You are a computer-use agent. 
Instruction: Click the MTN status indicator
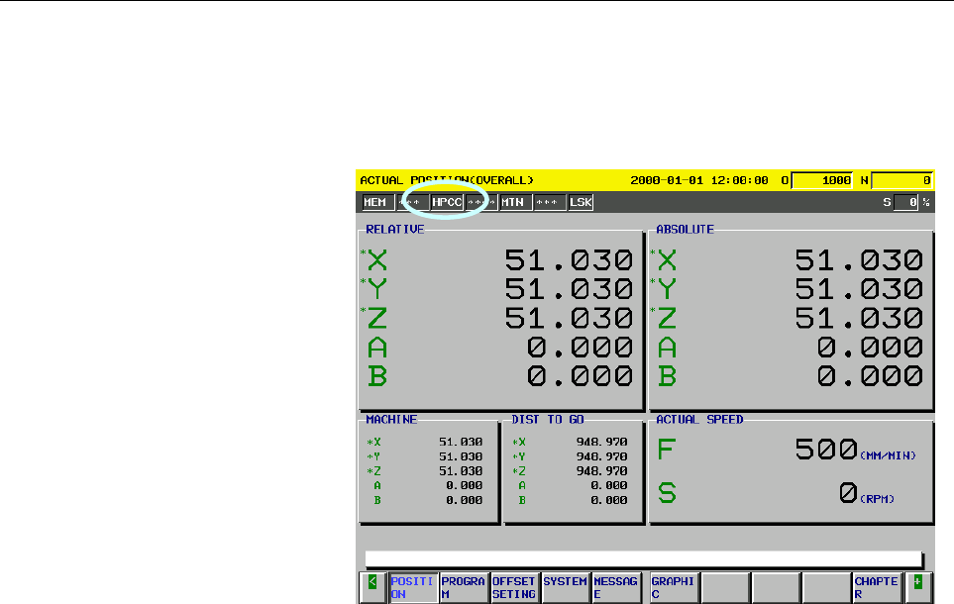click(x=513, y=202)
